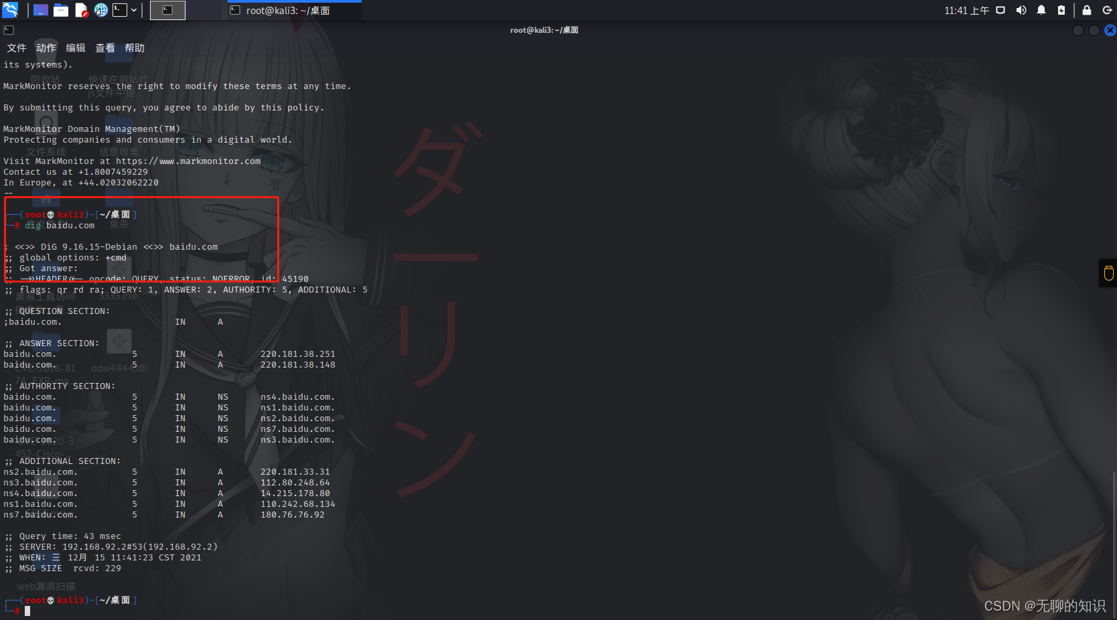Viewport: 1117px width, 620px height.
Task: Click ns7.baidu.com. in authority section
Action: coord(298,429)
